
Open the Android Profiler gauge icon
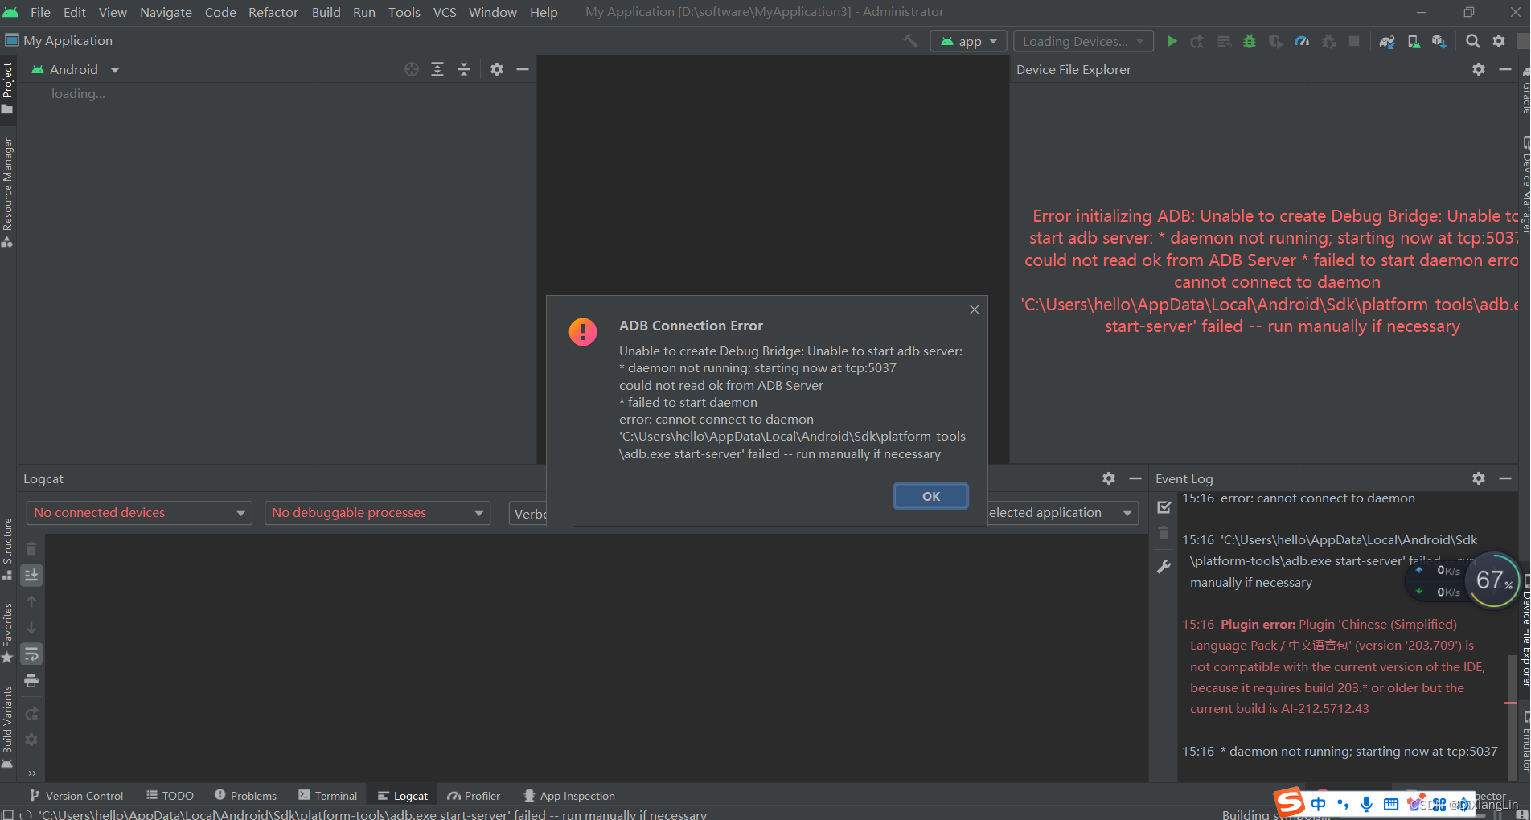[x=1301, y=41]
